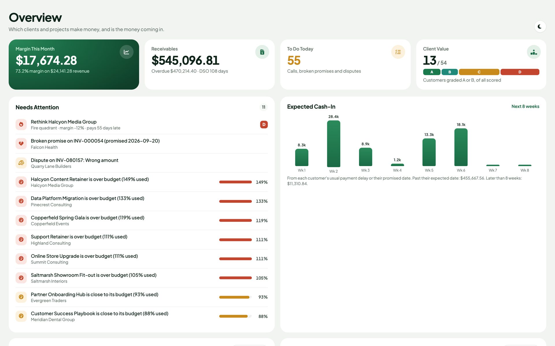The height and width of the screenshot is (346, 555).
Task: Select the amber C grade segment
Action: point(479,72)
